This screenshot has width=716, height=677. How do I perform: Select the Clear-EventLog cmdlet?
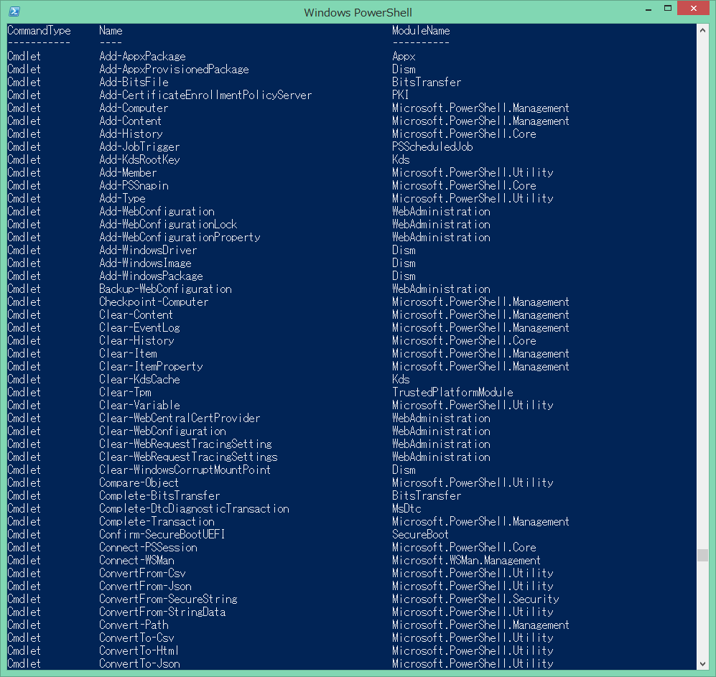click(x=140, y=328)
